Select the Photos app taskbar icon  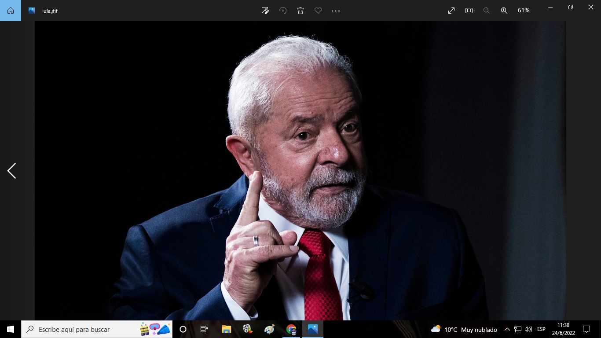(x=313, y=329)
